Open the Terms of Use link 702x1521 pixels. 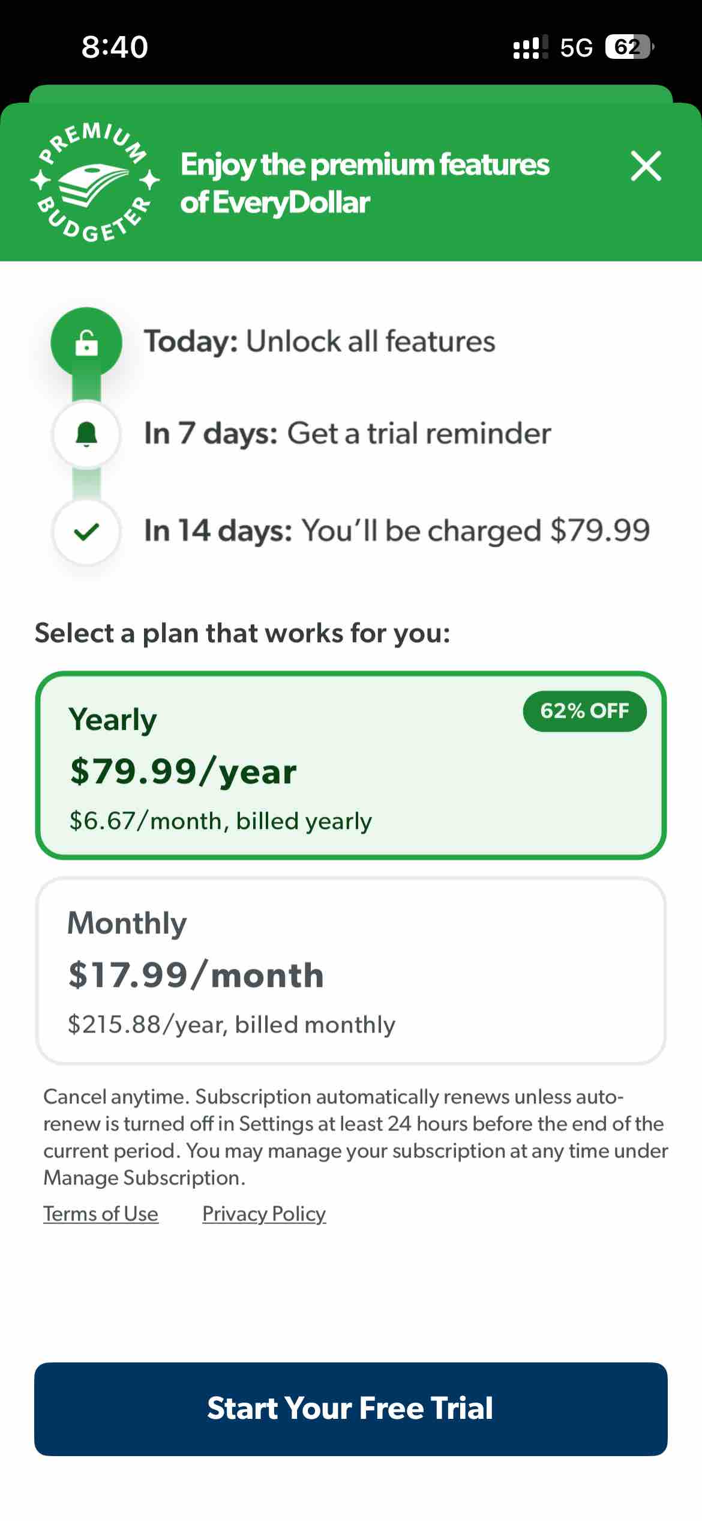coord(101,1213)
